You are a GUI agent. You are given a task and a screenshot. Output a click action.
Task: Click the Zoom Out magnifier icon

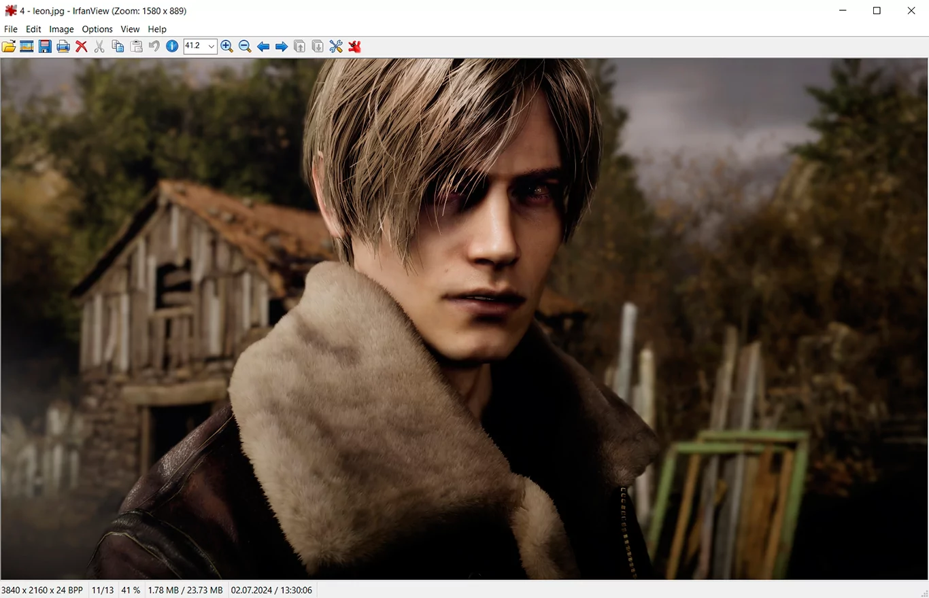pos(245,46)
